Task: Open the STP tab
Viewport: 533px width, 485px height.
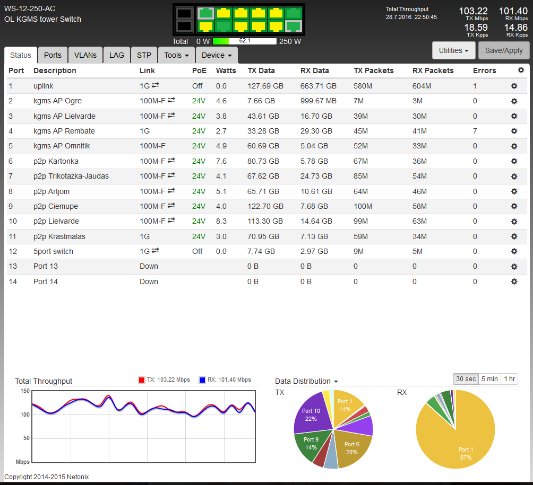Action: [x=144, y=55]
